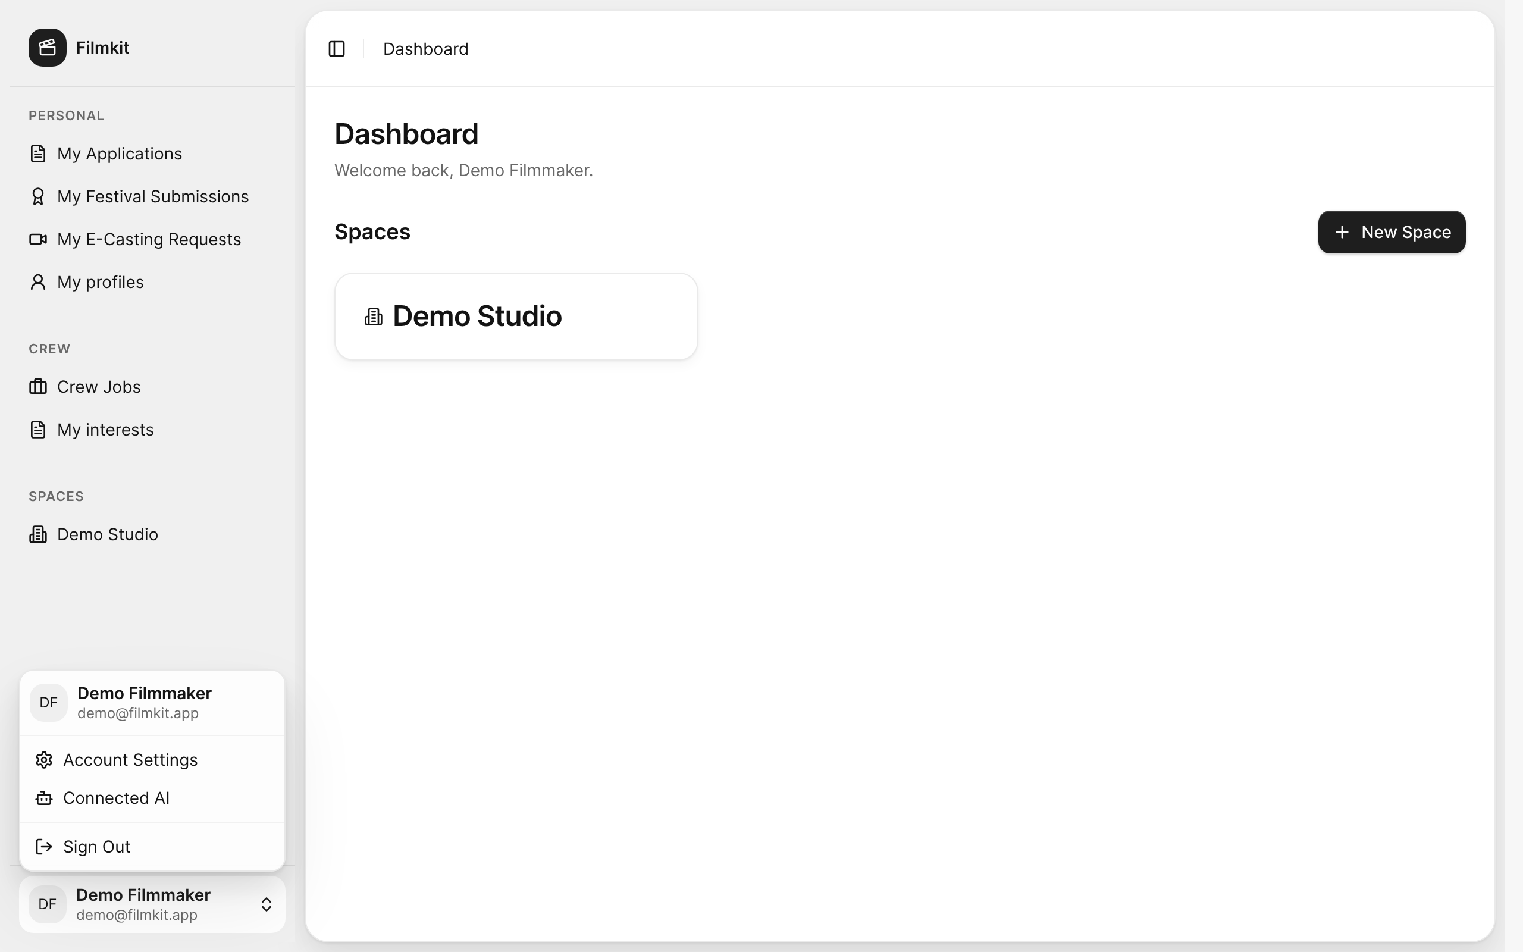Click the PERSONAL section label

(x=66, y=116)
